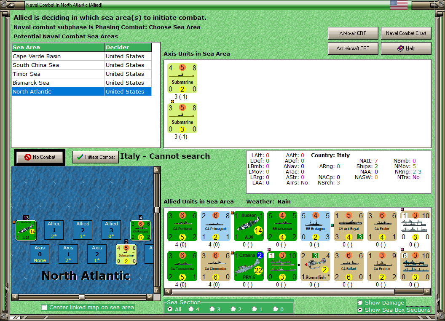Click the map vertical scrollbar thumb

coord(157,210)
